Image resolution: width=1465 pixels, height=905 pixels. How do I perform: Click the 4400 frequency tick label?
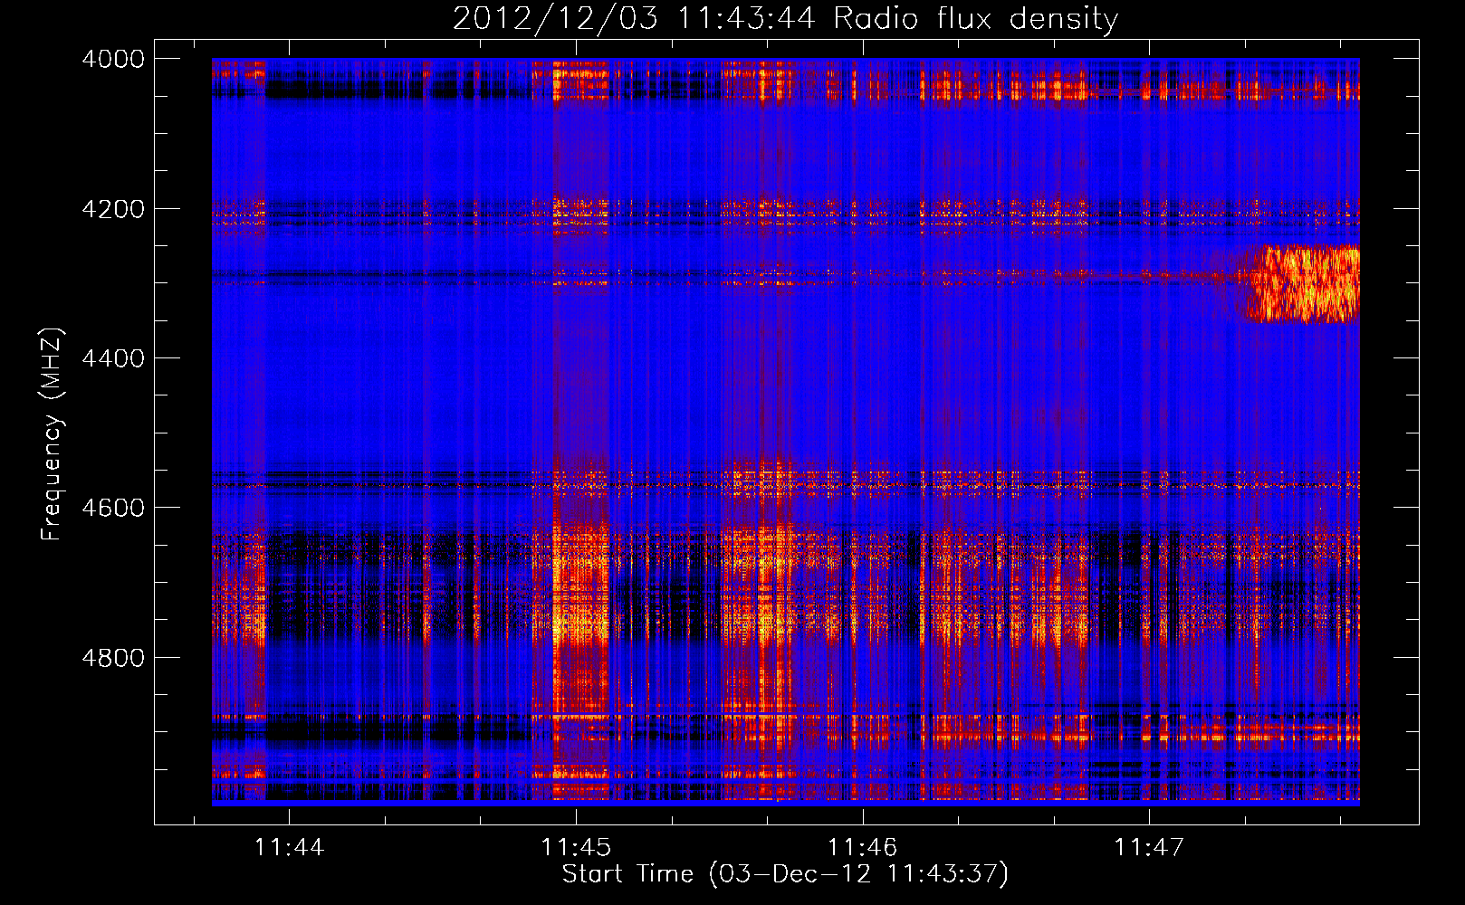tap(113, 358)
